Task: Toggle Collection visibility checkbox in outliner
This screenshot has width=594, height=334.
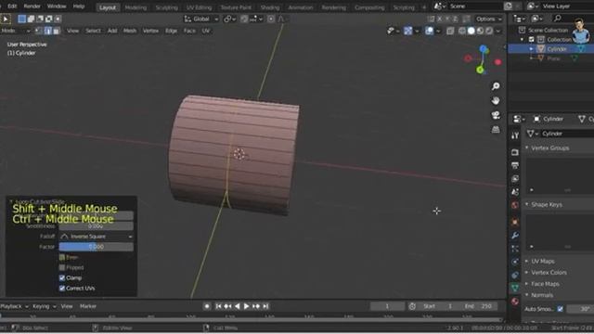Action: (532, 39)
